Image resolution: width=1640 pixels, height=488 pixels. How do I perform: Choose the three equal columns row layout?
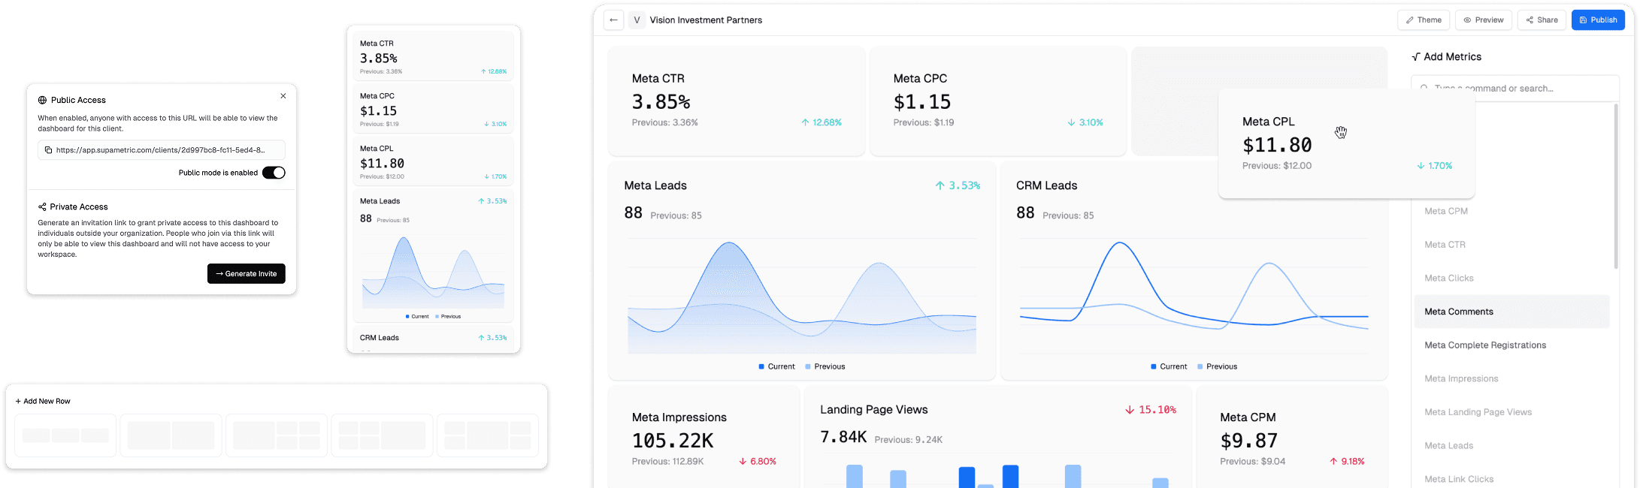pyautogui.click(x=65, y=435)
